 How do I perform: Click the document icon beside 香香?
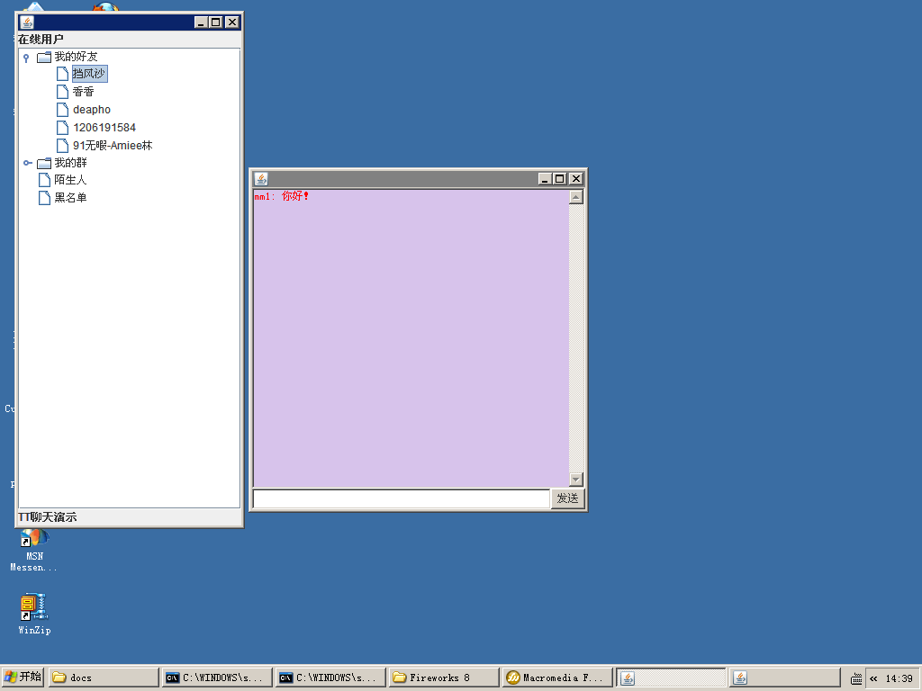click(62, 92)
